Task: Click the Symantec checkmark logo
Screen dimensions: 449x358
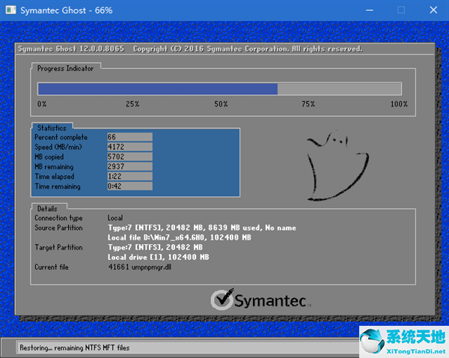Action: pyautogui.click(x=224, y=300)
